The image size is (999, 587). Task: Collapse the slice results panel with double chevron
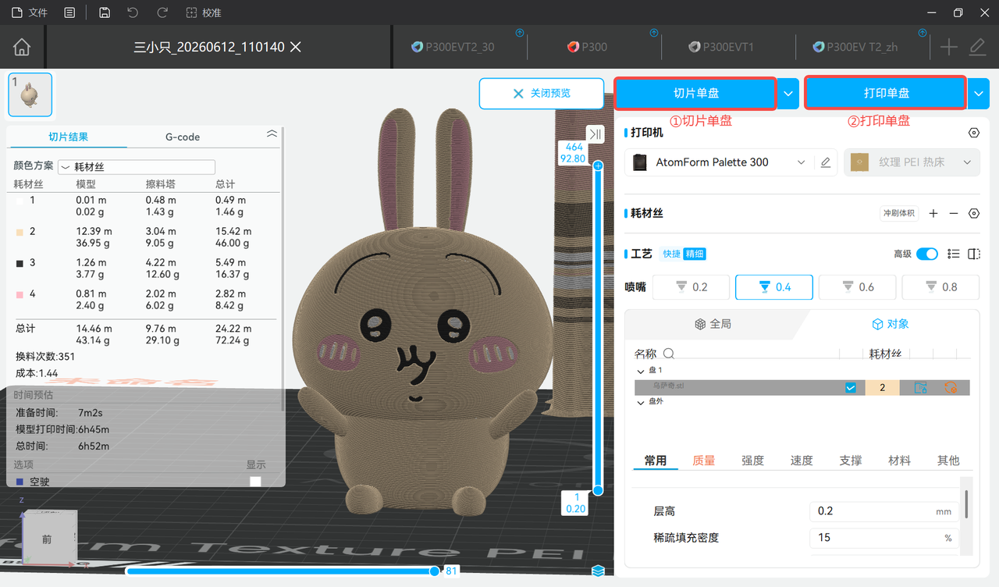272,134
